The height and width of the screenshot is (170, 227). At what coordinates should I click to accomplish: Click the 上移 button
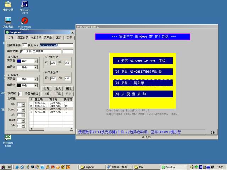pos(46,94)
